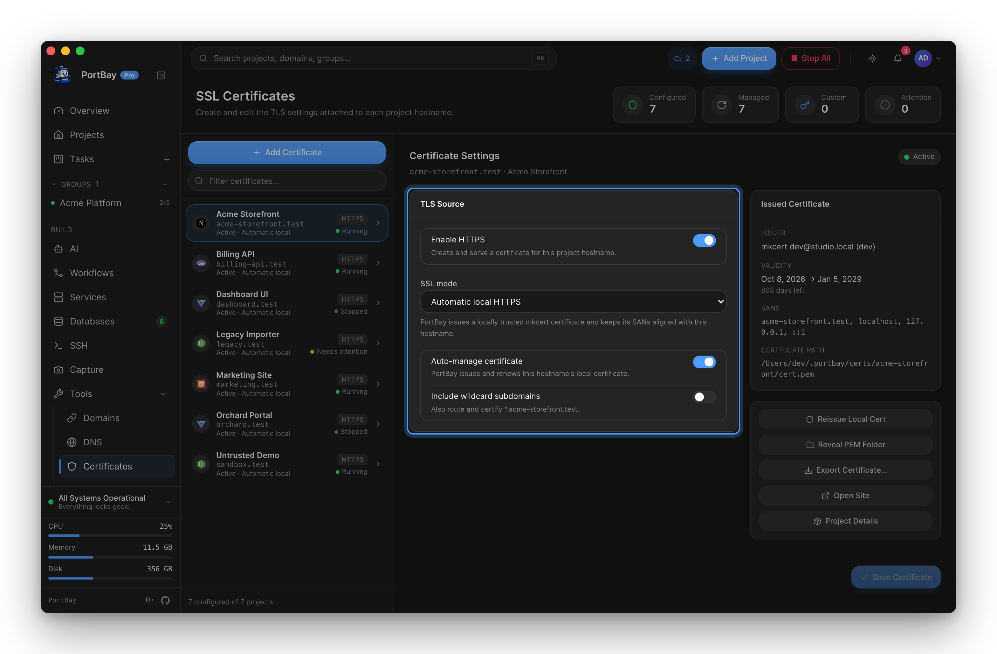The width and height of the screenshot is (997, 654).
Task: Click the CPU usage bar
Action: [110, 535]
